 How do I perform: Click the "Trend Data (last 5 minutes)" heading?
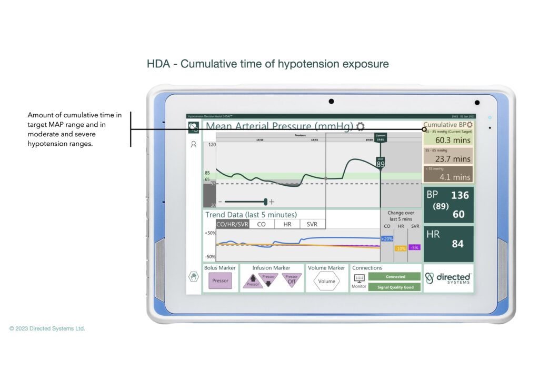(251, 215)
